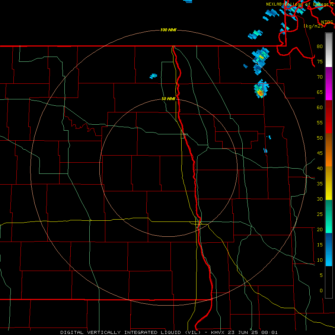Select the "45" scale value

click(x=320, y=153)
